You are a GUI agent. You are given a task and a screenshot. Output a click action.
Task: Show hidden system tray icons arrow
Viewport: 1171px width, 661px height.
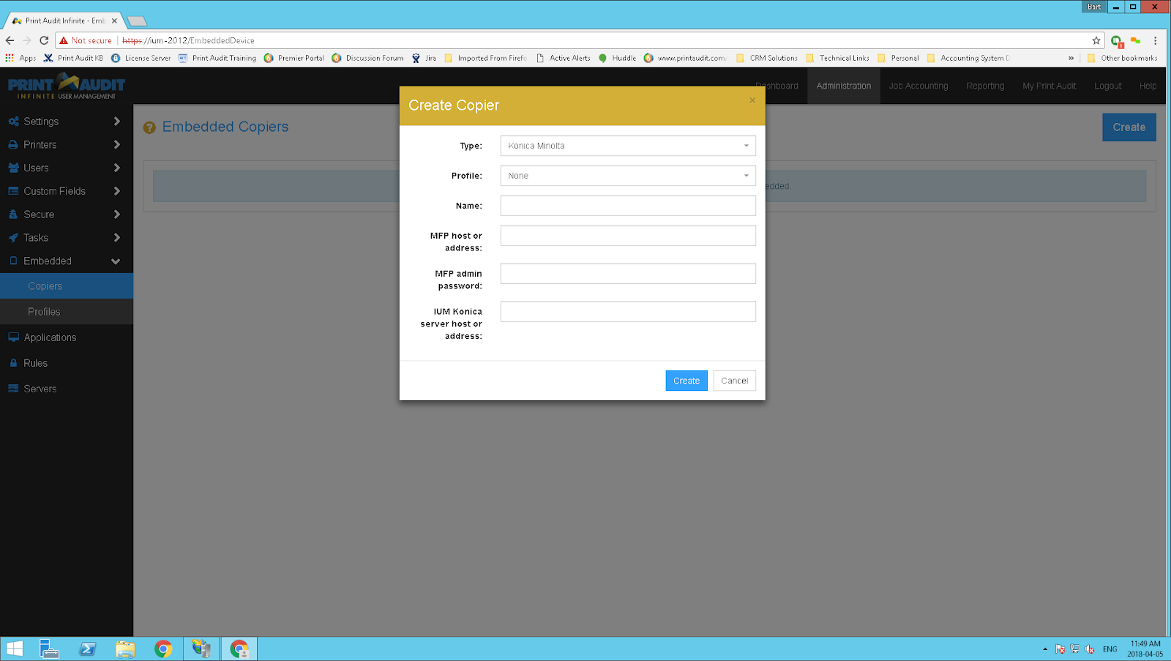pyautogui.click(x=1045, y=649)
